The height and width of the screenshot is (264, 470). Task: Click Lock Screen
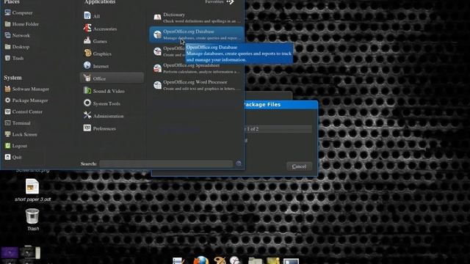pos(21,134)
